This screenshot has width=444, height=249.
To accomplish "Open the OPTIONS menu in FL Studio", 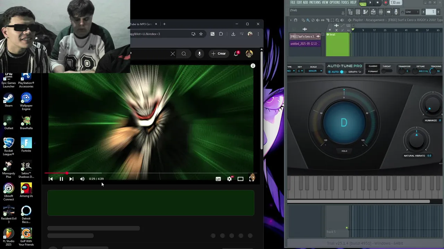I will 335,2.
